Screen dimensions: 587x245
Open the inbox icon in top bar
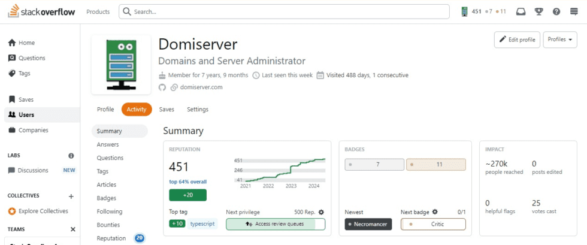point(521,11)
